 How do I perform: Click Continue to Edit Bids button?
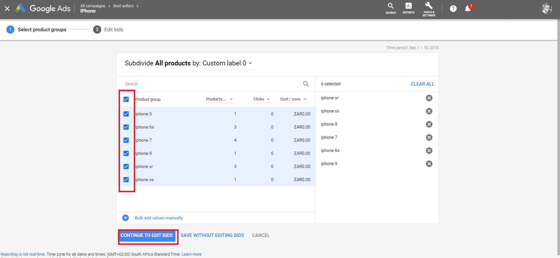coord(147,236)
